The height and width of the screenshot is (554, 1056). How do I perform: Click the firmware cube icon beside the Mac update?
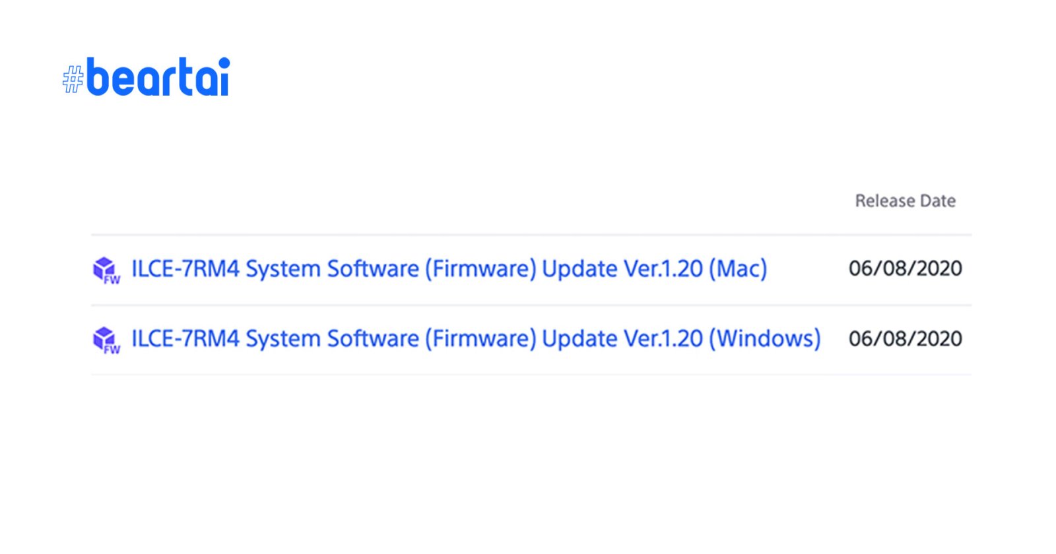(x=104, y=268)
